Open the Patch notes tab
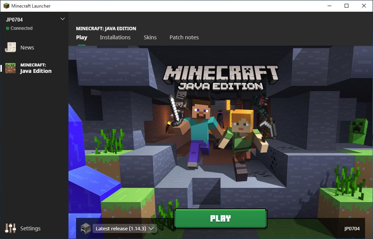The height and width of the screenshot is (239, 373). coord(184,37)
